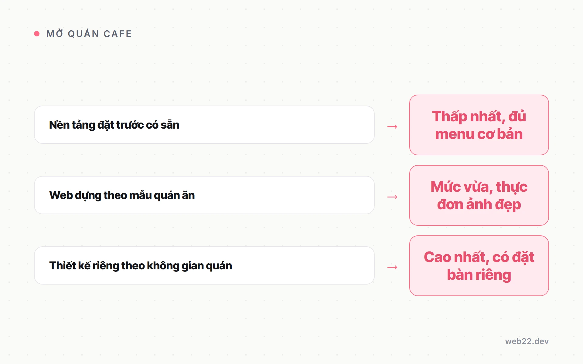Screen dimensions: 583x364
Task: Visit the web22.dev link
Action: [527, 341]
